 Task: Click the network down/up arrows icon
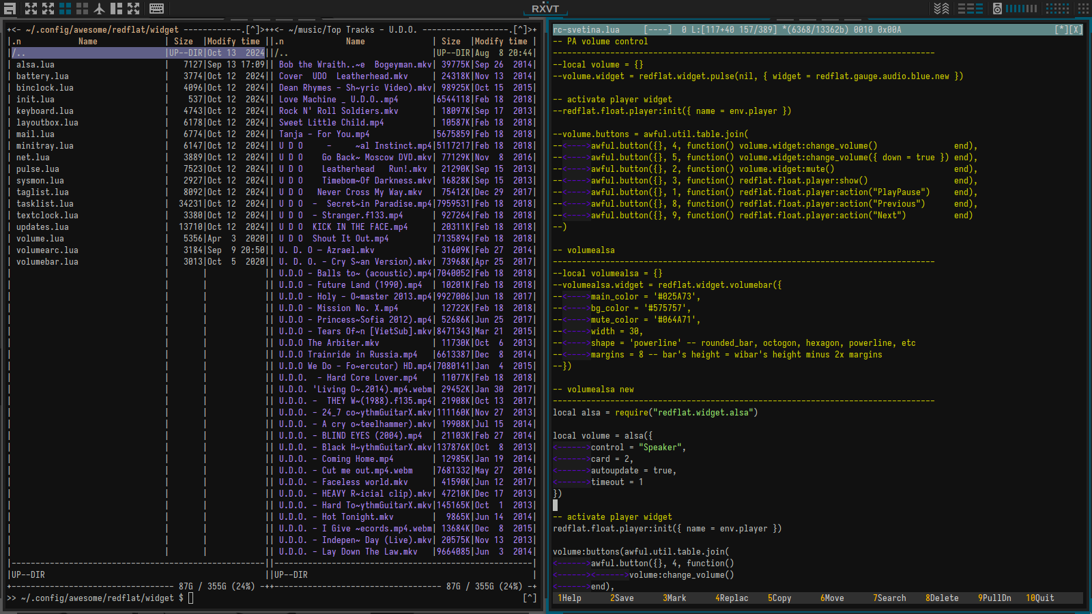click(941, 8)
